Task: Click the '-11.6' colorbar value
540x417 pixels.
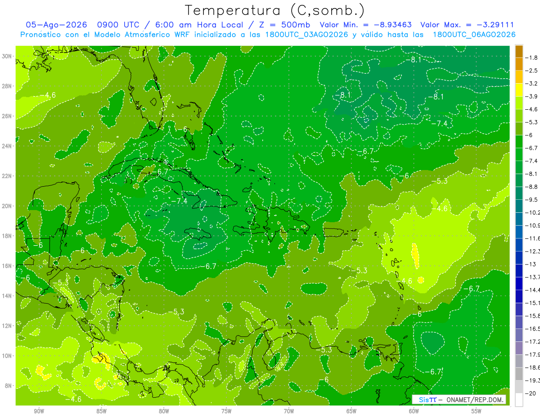Action: pos(533,238)
